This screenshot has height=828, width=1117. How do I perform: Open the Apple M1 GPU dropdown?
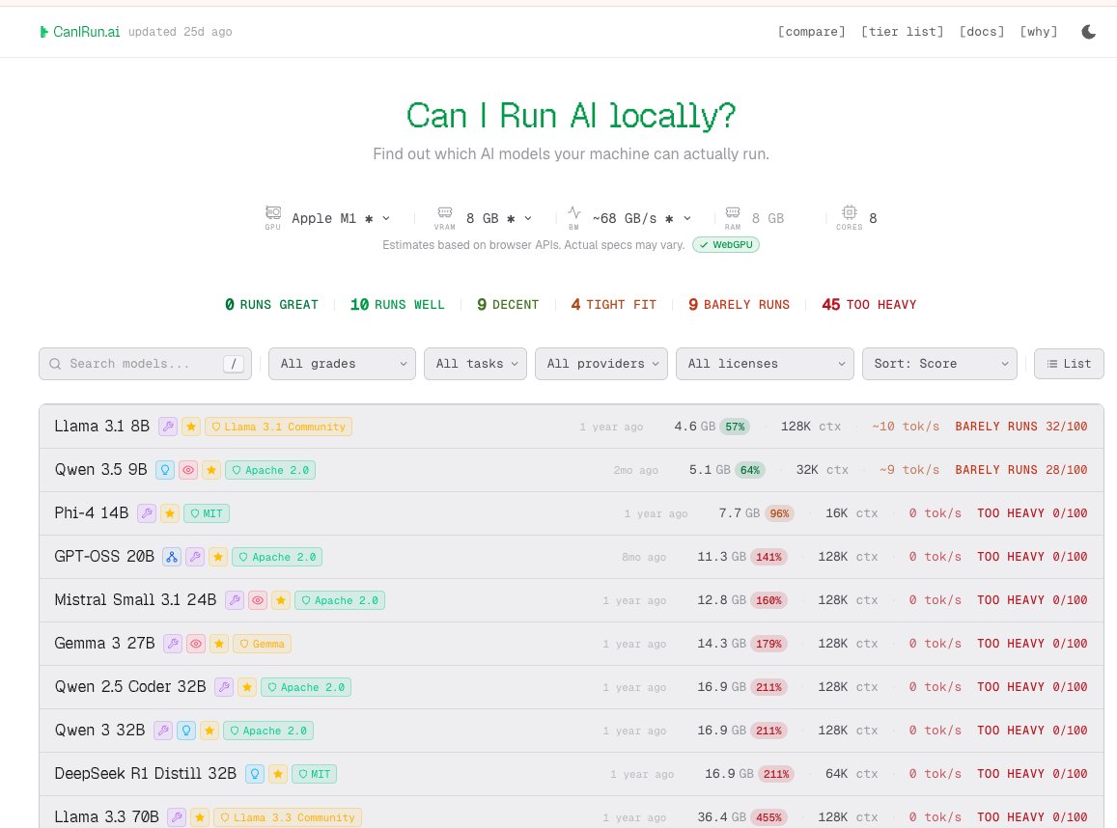(x=341, y=218)
